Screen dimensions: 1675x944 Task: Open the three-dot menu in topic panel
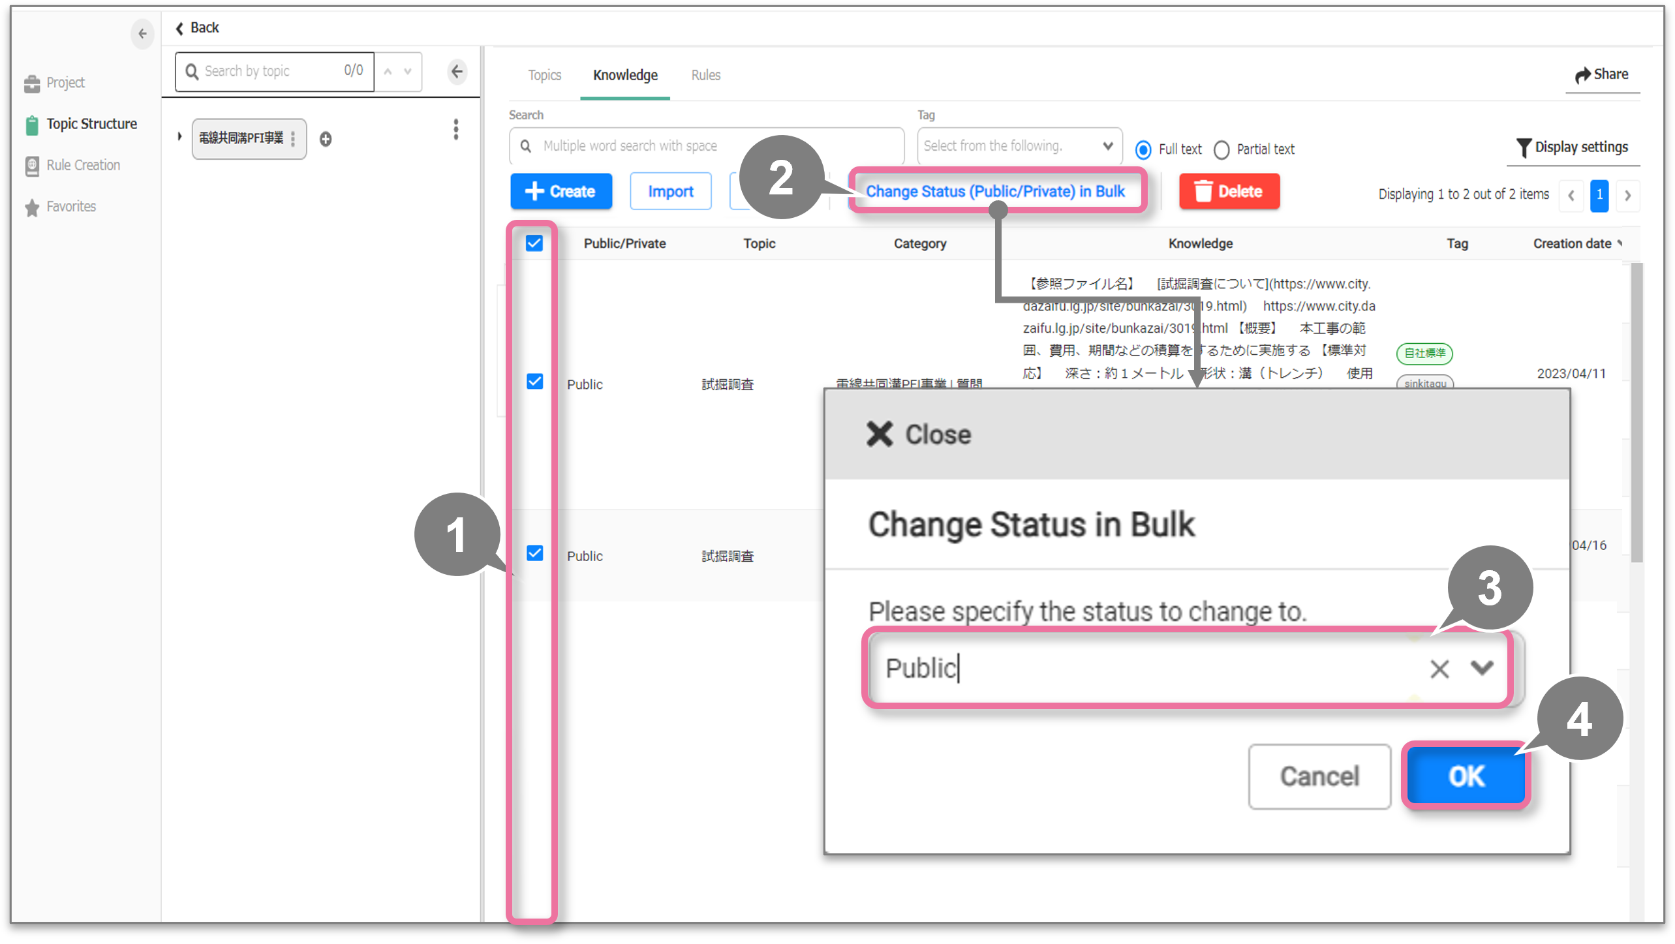click(x=456, y=129)
